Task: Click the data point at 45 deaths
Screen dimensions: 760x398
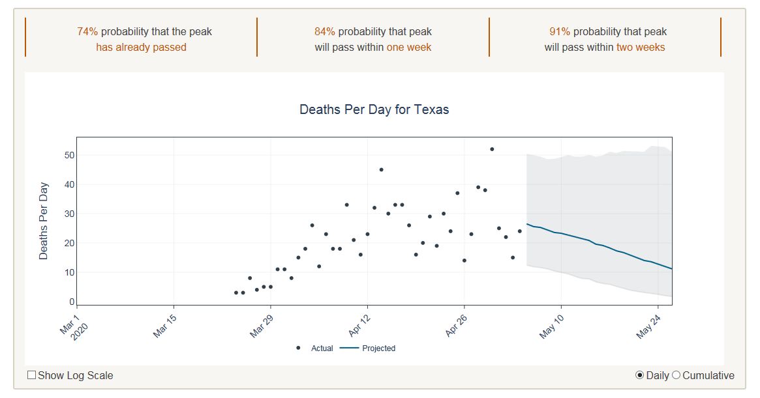Action: tap(382, 169)
